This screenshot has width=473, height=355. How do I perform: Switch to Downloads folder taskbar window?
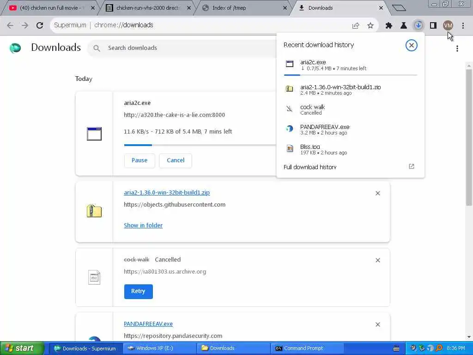233,349
